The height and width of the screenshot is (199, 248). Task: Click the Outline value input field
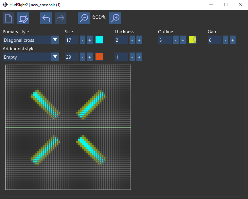(x=165, y=40)
